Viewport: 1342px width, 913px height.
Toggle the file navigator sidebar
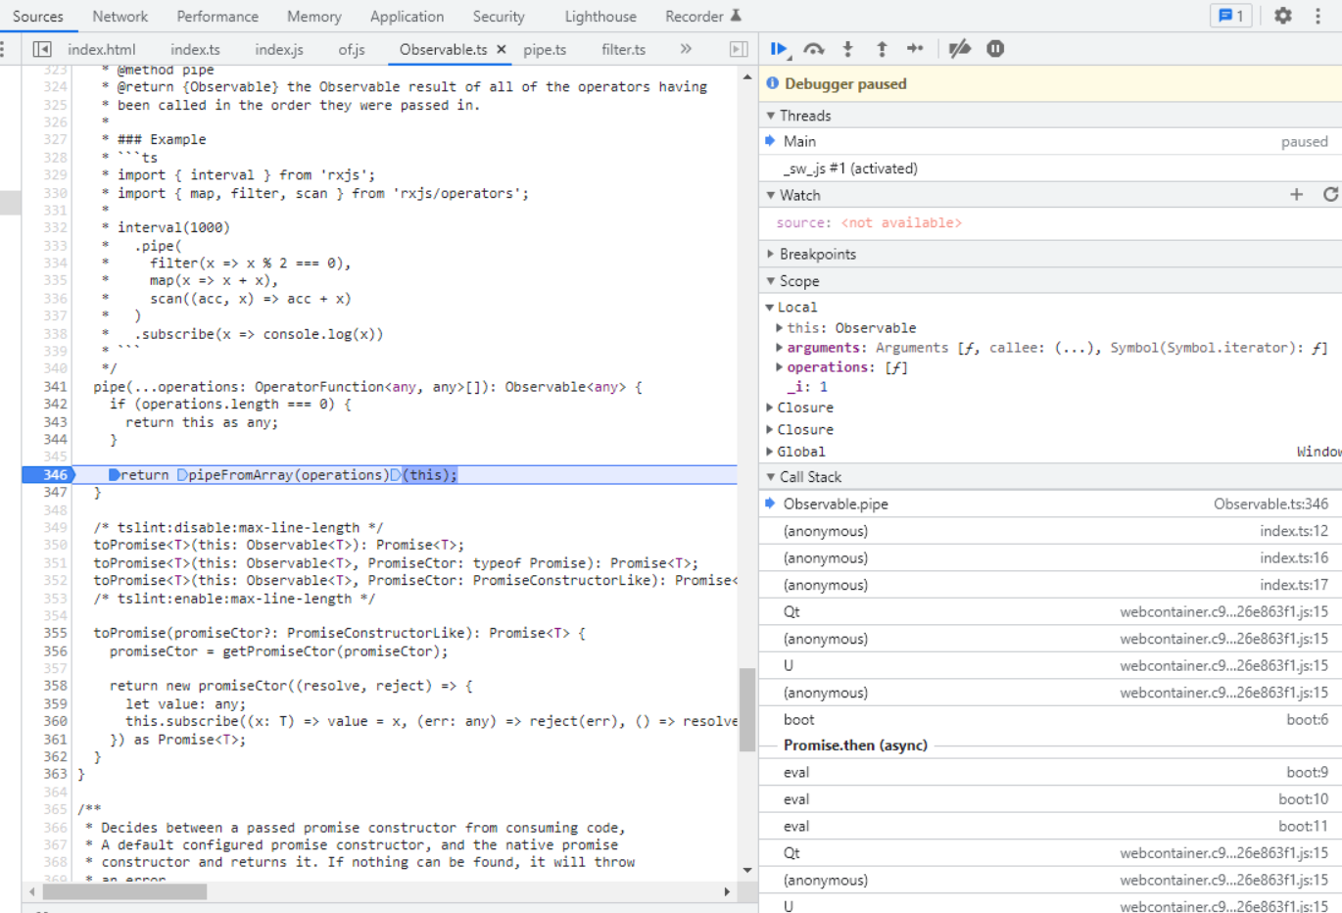coord(41,49)
